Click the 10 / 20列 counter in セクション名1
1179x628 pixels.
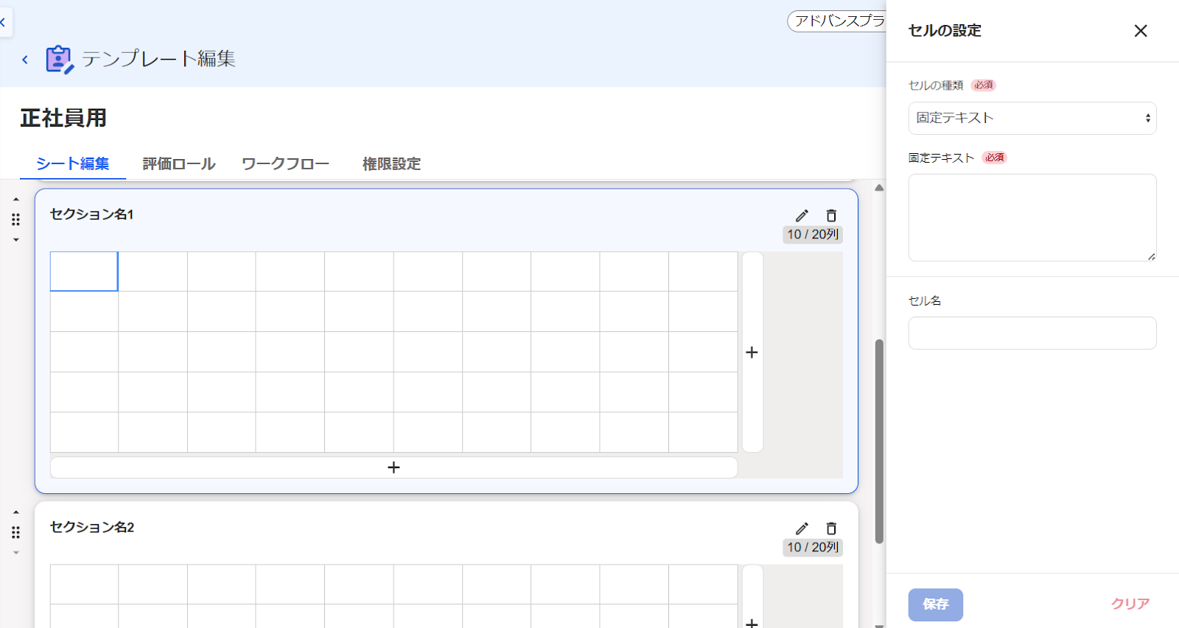coord(813,234)
